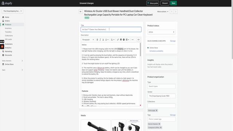This screenshot has width=233, height=131.
Task: Open Marketing in sidebar
Action: click(x=8, y=51)
